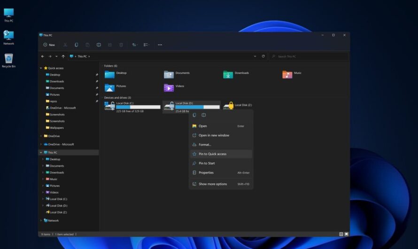
Task: Click "225 GB free of 329 GB" text
Action: [130, 111]
